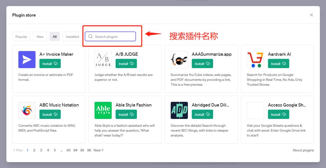Go to page 1
The height and width of the screenshot is (168, 326).
point(27,150)
